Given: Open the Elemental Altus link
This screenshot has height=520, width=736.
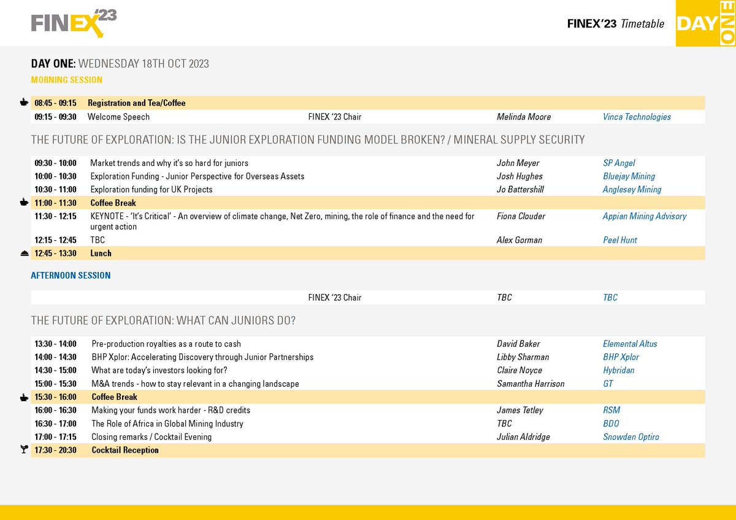Looking at the screenshot, I should 630,344.
